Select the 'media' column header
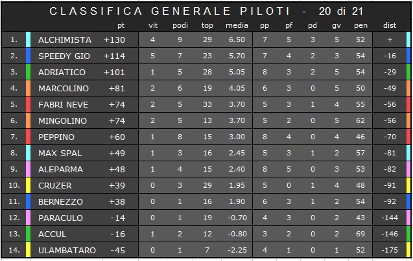Image resolution: width=413 pixels, height=261 pixels. [237, 25]
